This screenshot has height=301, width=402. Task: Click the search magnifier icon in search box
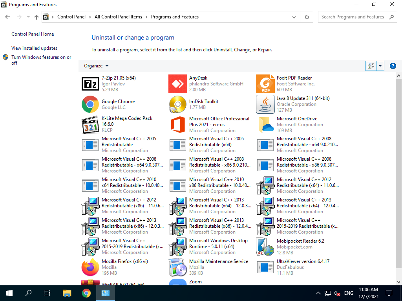[x=391, y=17]
